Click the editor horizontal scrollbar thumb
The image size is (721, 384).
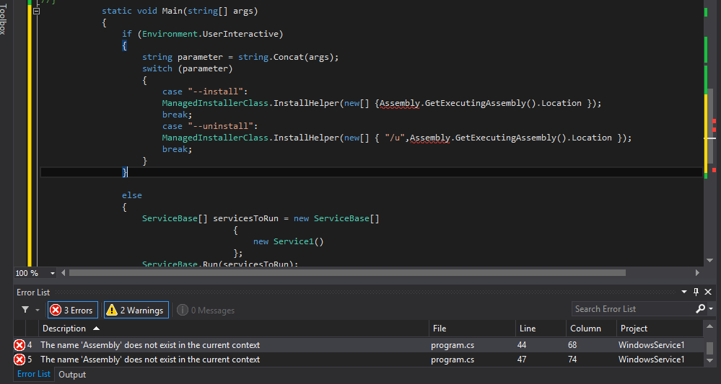point(346,273)
